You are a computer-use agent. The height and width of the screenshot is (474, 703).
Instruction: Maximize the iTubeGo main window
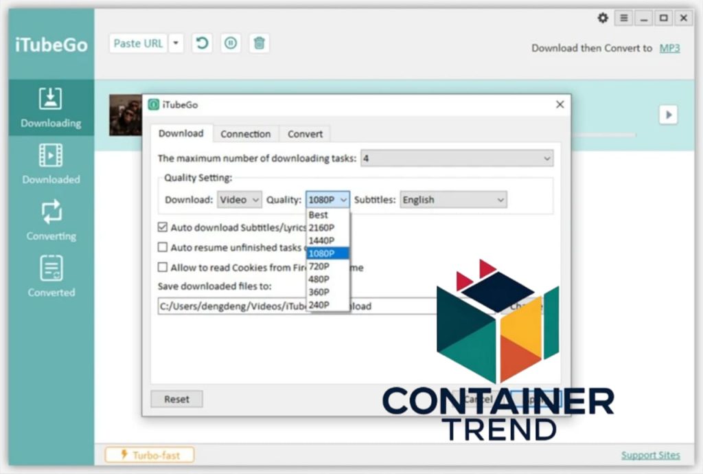click(664, 18)
